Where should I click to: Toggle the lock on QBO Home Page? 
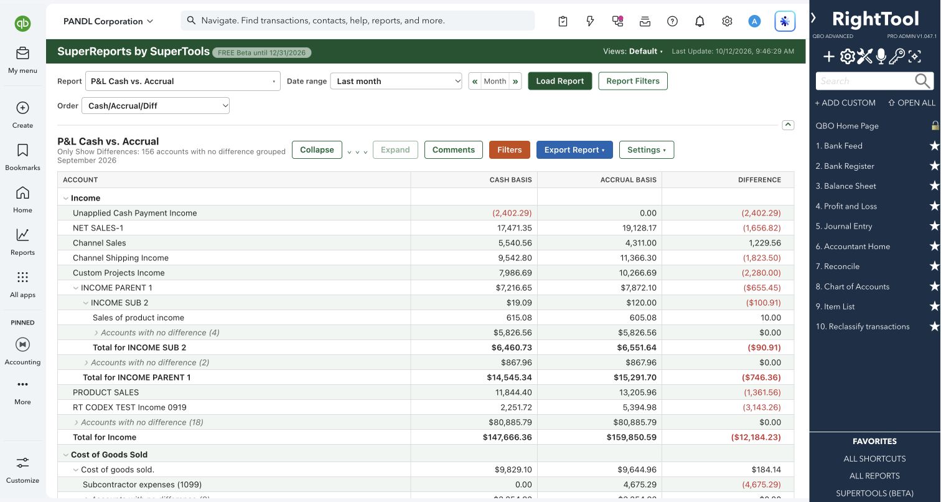[935, 125]
